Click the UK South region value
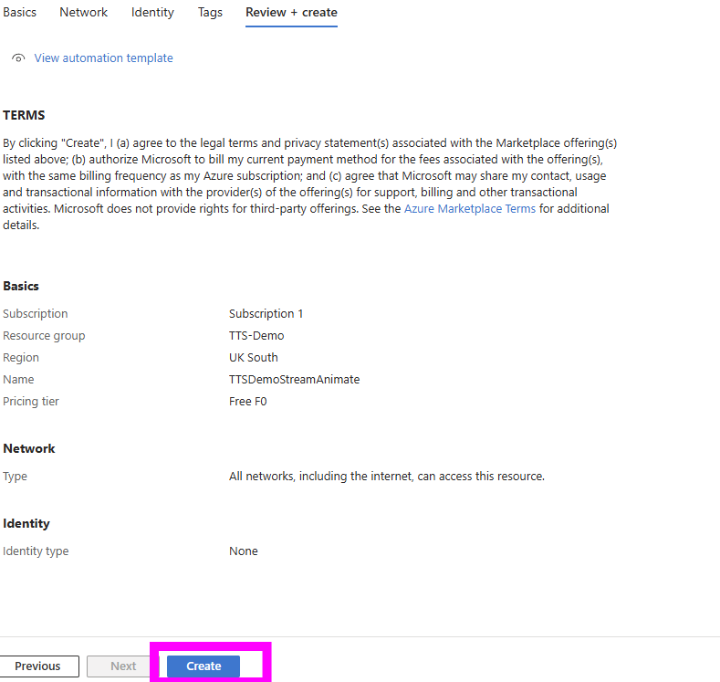Screen dimensions: 720x682 254,358
